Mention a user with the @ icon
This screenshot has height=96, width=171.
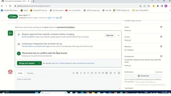[107, 73]
